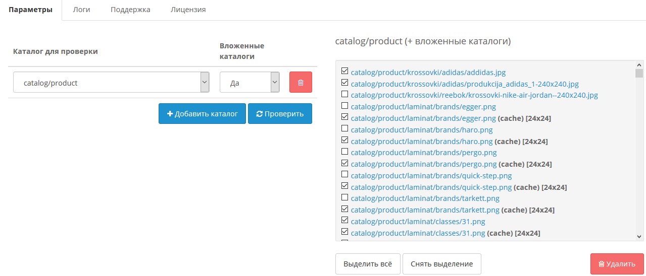
Task: Toggle the classes/31.png checkbox without cache
Action: pos(344,220)
